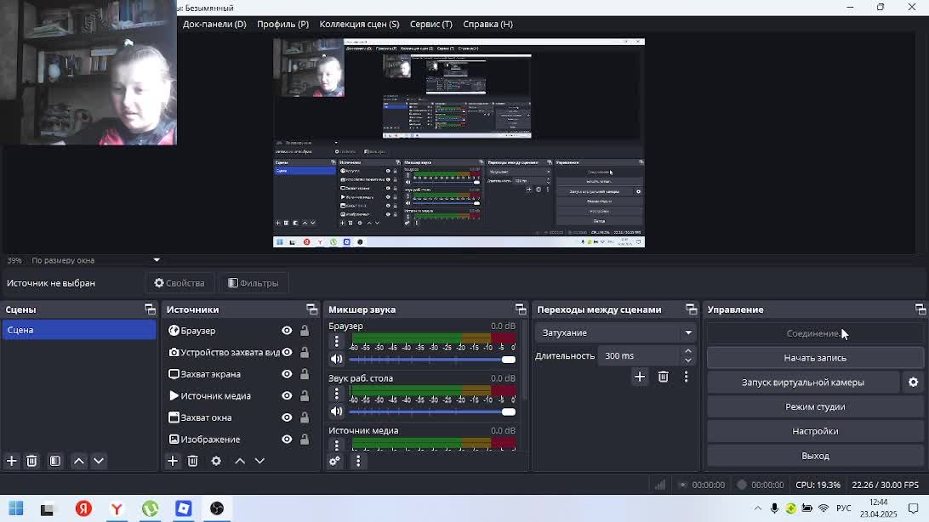Open Профиль menu
This screenshot has width=929, height=522.
pyautogui.click(x=282, y=25)
